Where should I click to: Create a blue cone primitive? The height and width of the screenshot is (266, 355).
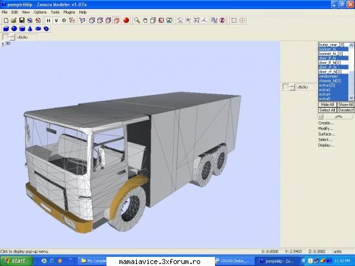click(x=30, y=29)
